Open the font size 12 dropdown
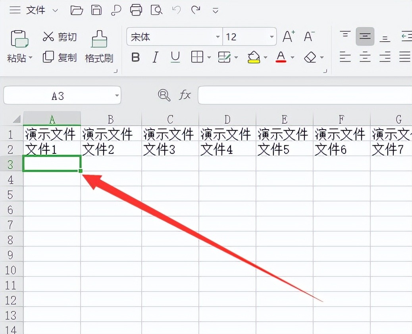 271,37
